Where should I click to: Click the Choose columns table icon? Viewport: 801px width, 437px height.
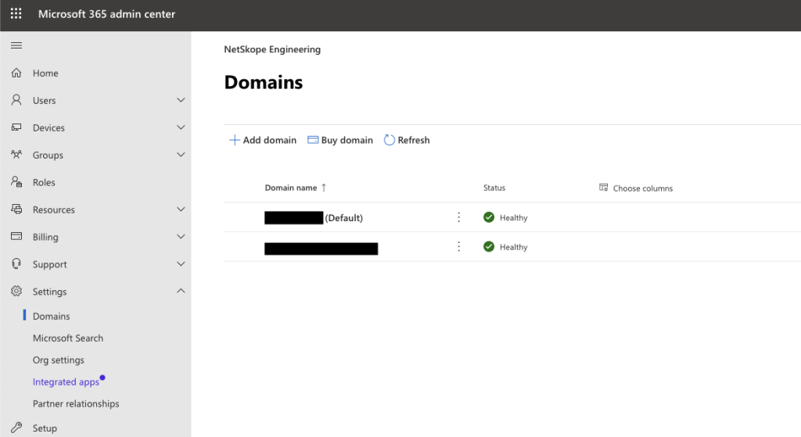603,188
